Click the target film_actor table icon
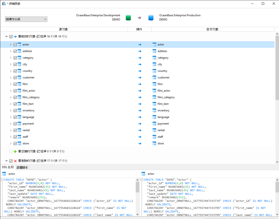This screenshot has width=279, height=219. pos(154,91)
